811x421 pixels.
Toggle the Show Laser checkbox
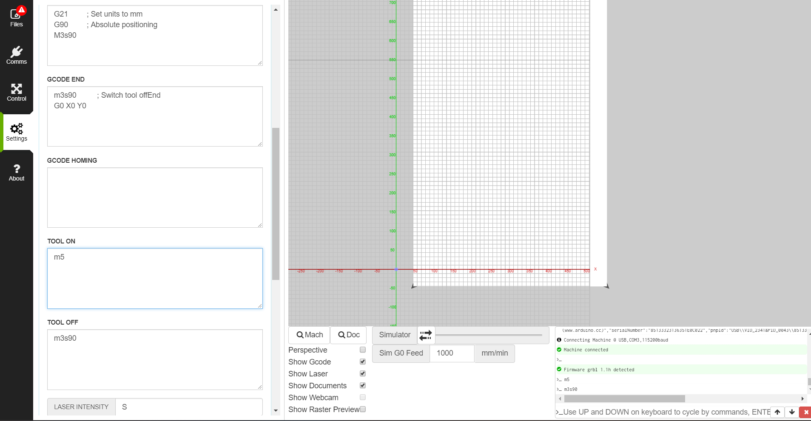(363, 374)
